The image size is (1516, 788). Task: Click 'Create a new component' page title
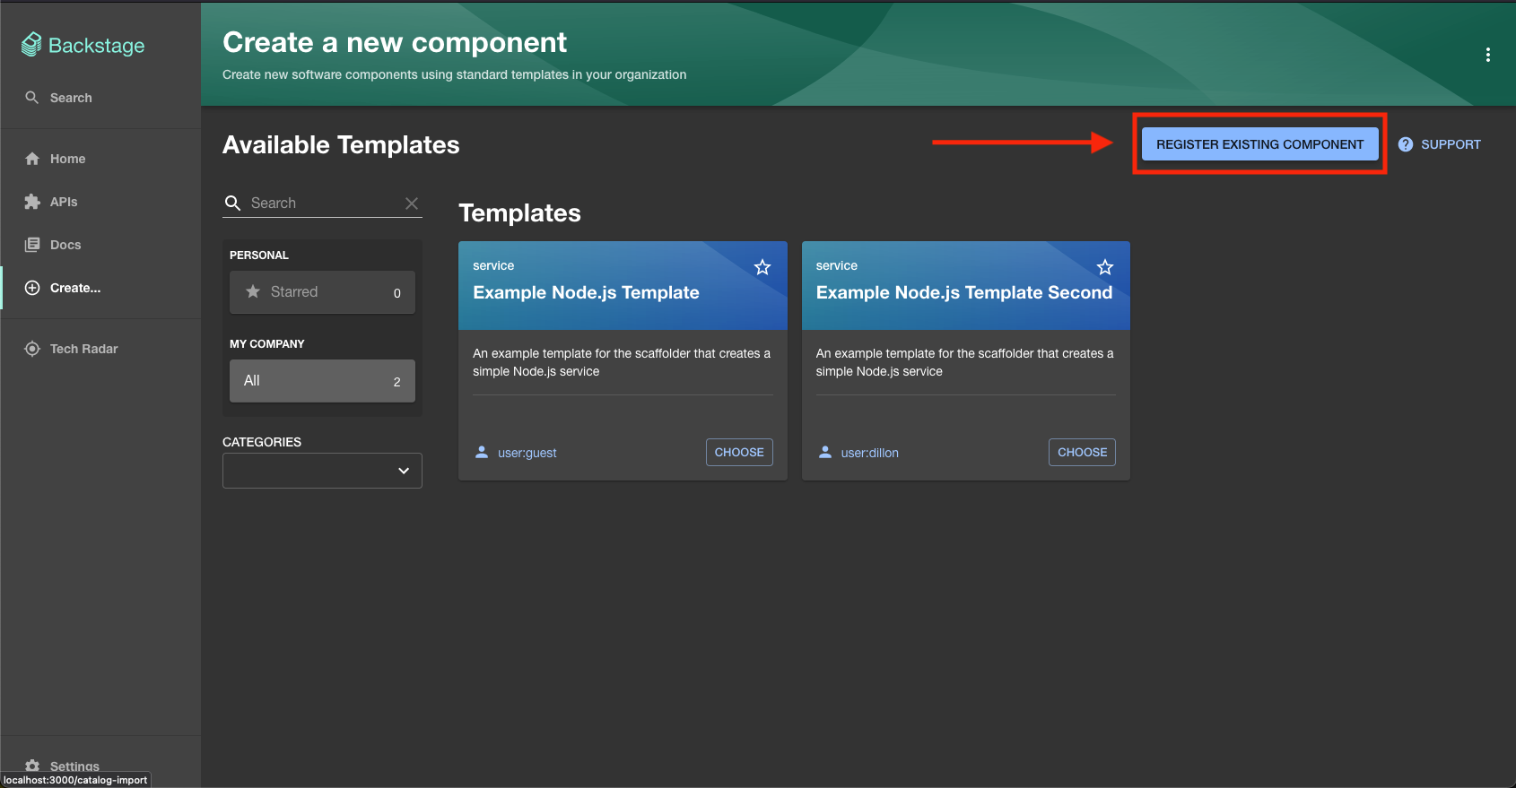pyautogui.click(x=395, y=42)
